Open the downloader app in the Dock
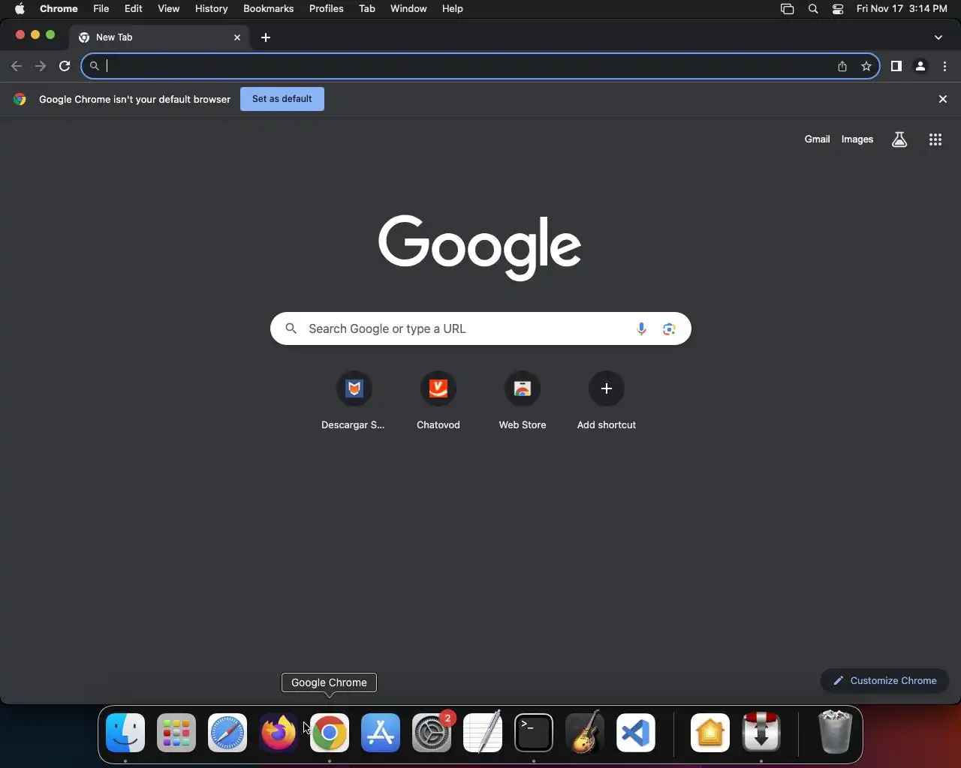The width and height of the screenshot is (961, 768). (761, 733)
